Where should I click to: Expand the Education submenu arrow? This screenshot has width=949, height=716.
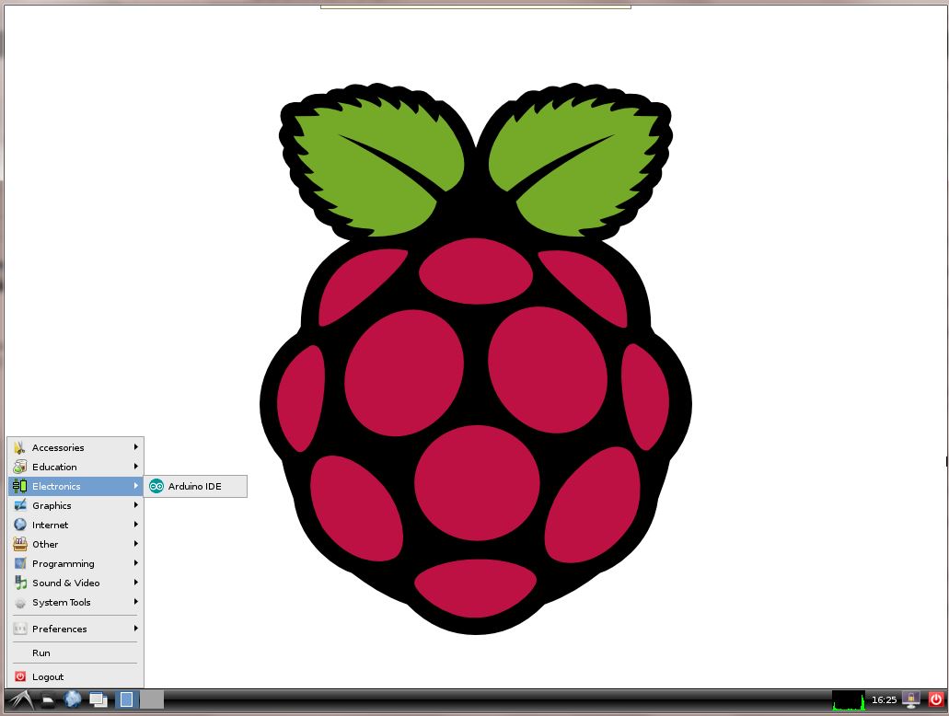[x=136, y=467]
